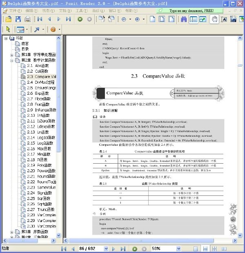
Task: Open bookmark 2.26 Sqrt函数
Action: 40,204
